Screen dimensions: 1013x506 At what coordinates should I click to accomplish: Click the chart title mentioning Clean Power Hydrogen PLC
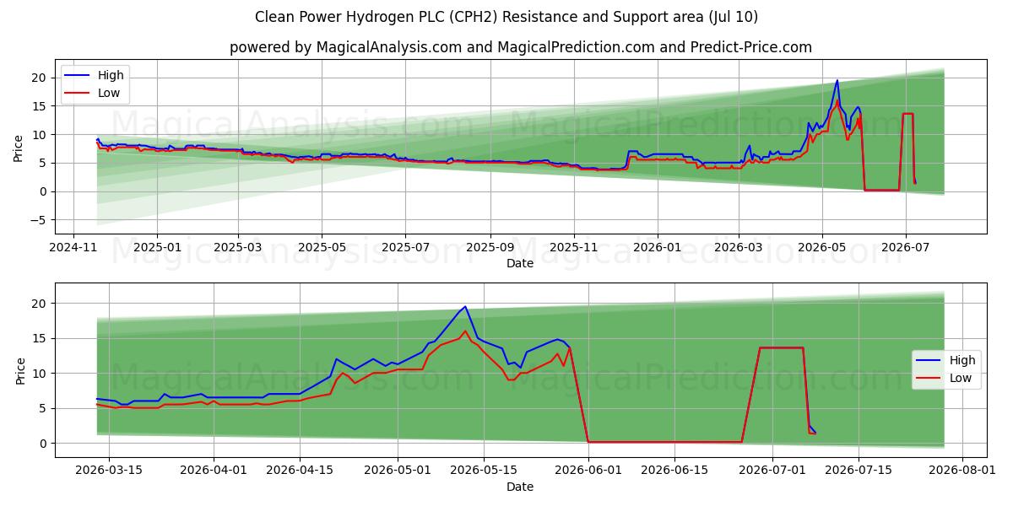click(506, 17)
